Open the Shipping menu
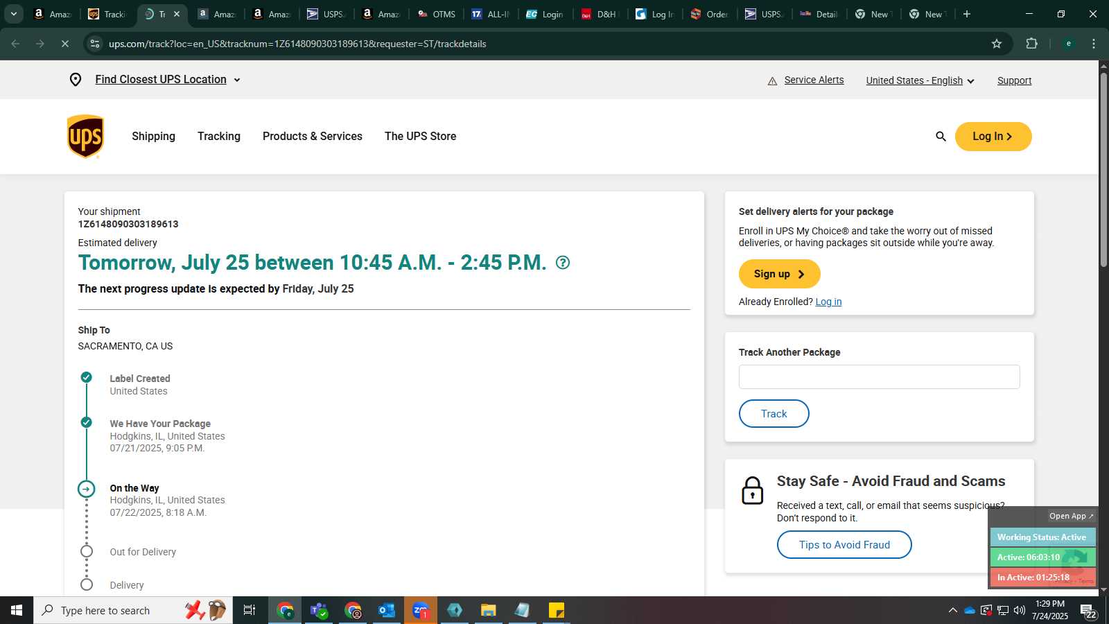The width and height of the screenshot is (1109, 624). [x=153, y=137]
